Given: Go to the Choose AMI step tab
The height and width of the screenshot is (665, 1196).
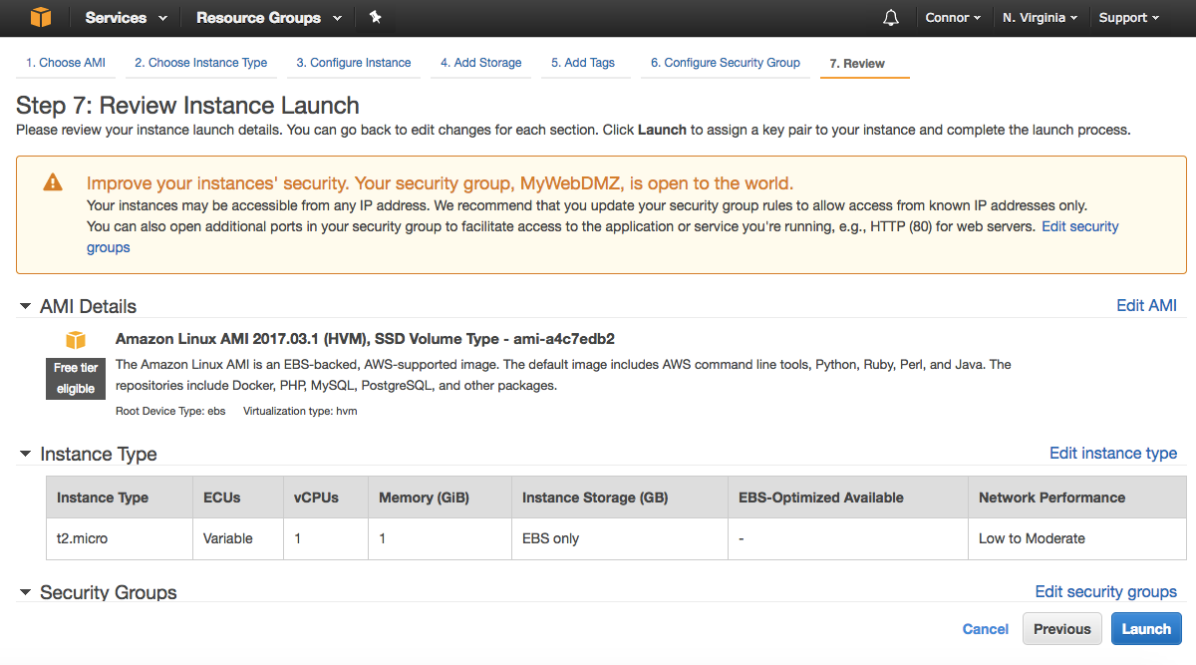Looking at the screenshot, I should pos(66,63).
